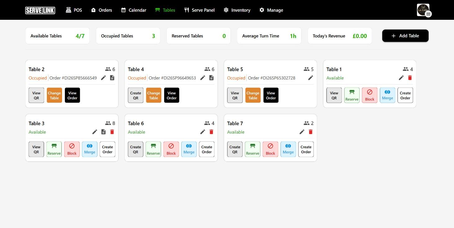
Task: Click order number #DI26SP65302728
Action: tap(278, 78)
